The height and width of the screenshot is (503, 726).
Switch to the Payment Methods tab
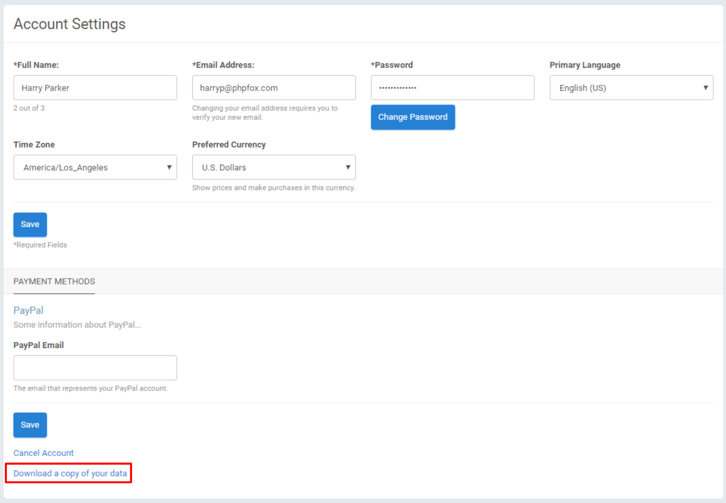pyautogui.click(x=54, y=281)
